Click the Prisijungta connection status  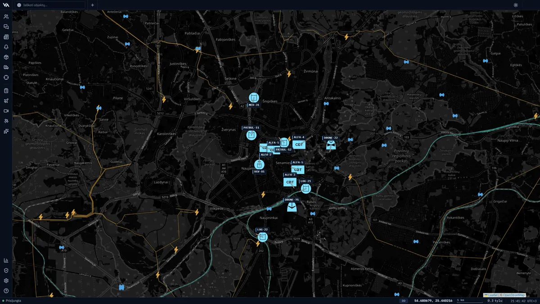pyautogui.click(x=12, y=300)
